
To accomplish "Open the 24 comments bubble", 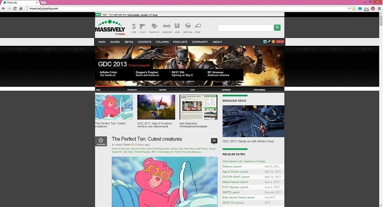I will (x=214, y=141).
